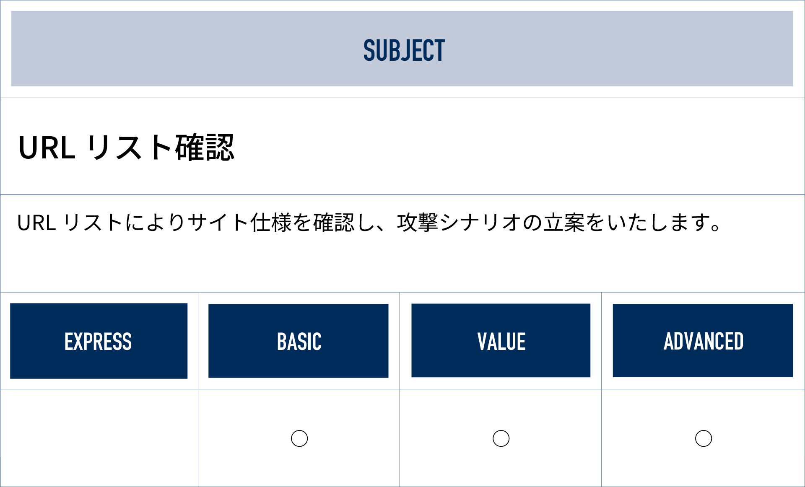Click "URL" at the start of the description
Image resolution: width=805 pixels, height=487 pixels.
point(36,223)
